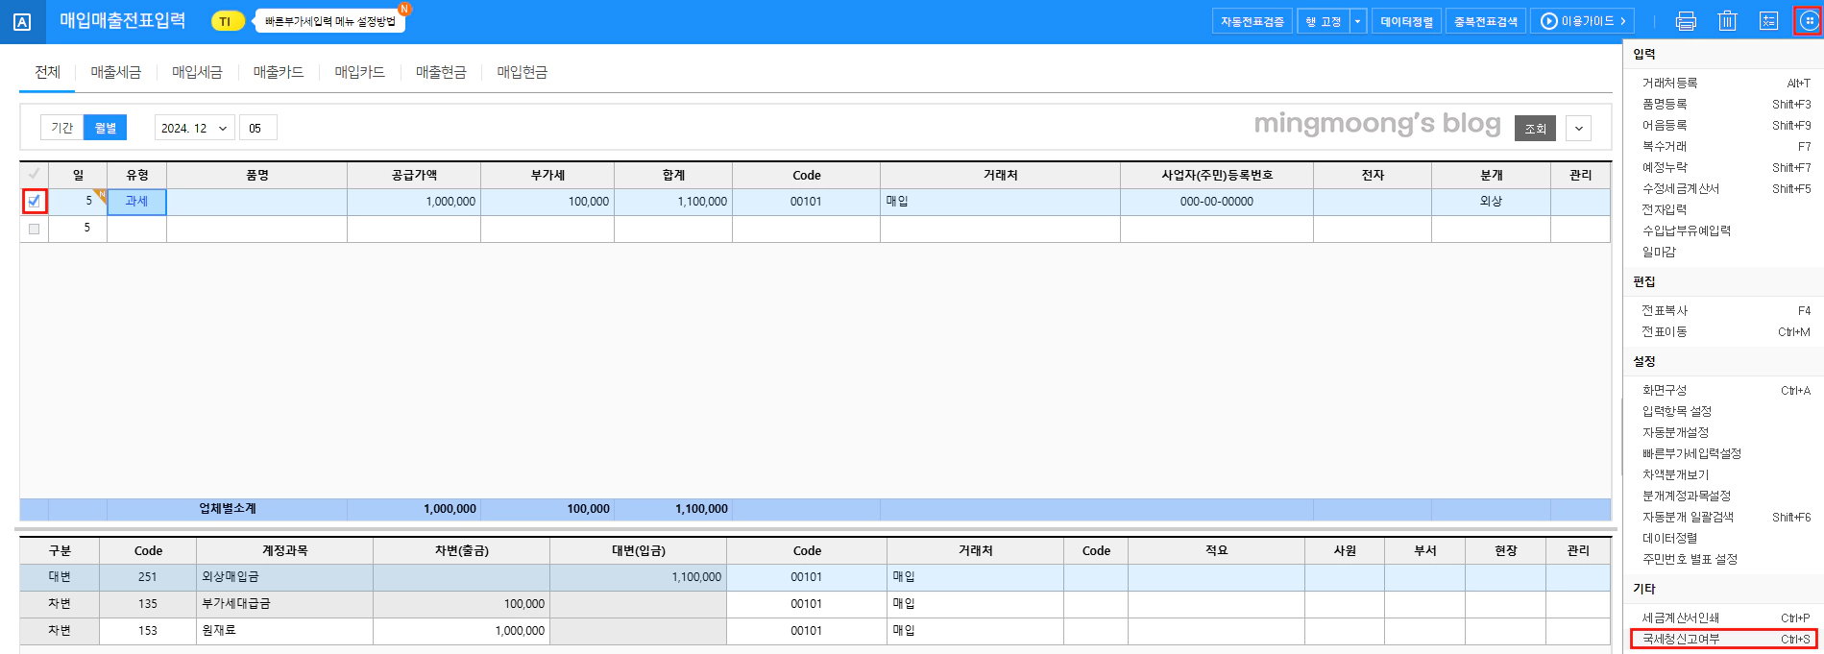Open the notice 빠른부가세입력 메뉴 설정방법
This screenshot has width=1824, height=654.
330,21
